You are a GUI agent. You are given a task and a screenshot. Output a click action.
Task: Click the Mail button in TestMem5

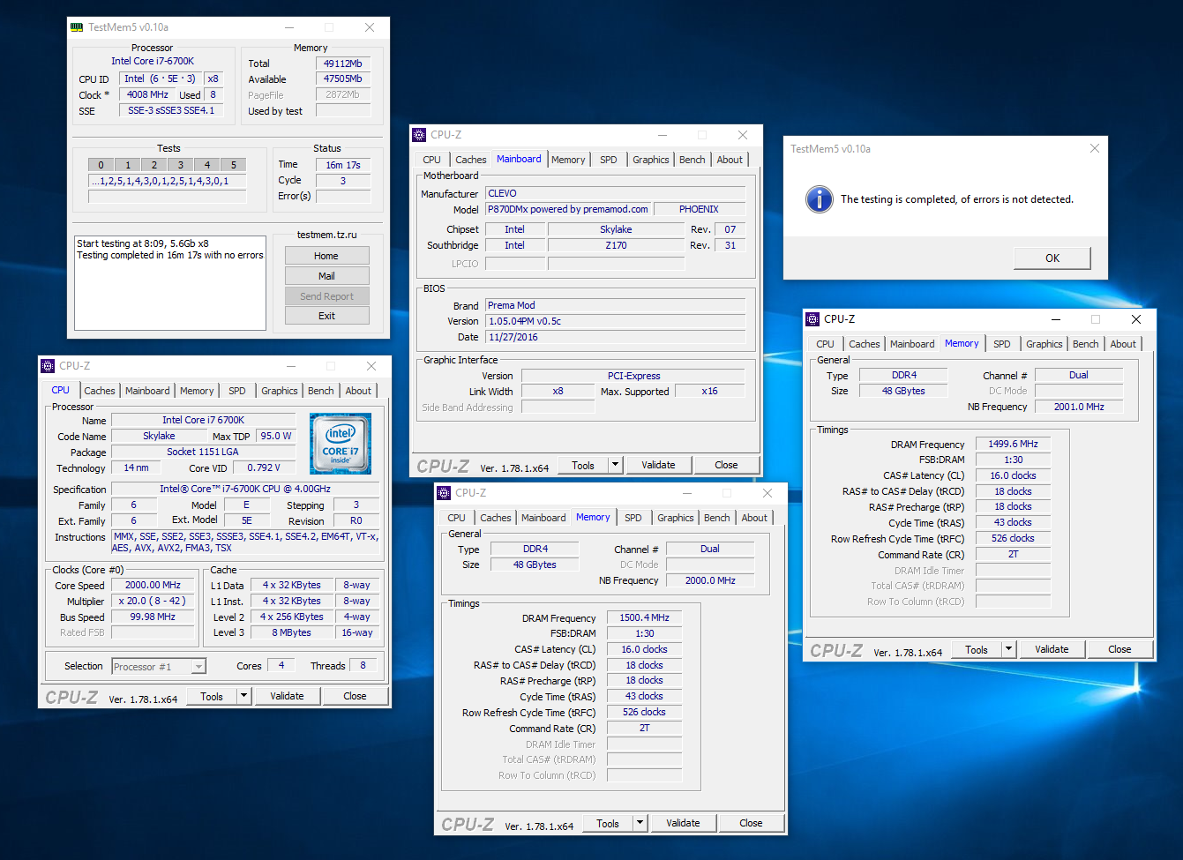tap(326, 276)
